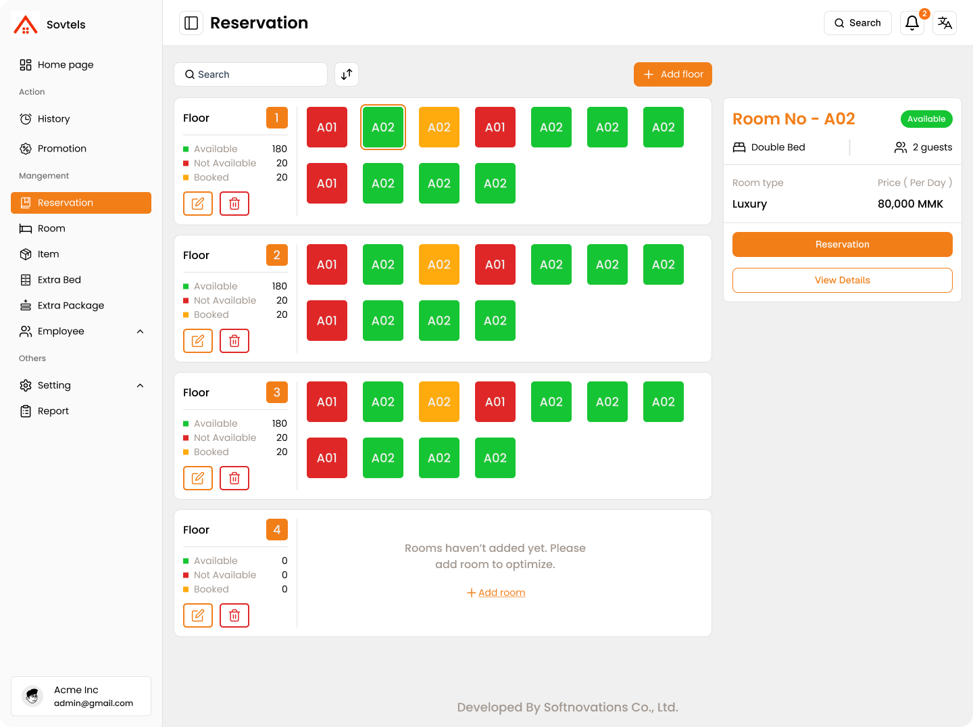
Task: Delete Floor 2 with trash icon
Action: coord(234,341)
